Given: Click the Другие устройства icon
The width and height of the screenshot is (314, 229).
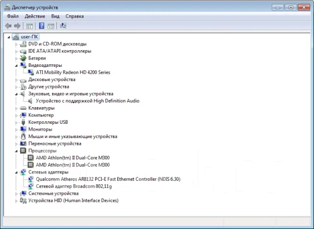Looking at the screenshot, I should [24, 86].
